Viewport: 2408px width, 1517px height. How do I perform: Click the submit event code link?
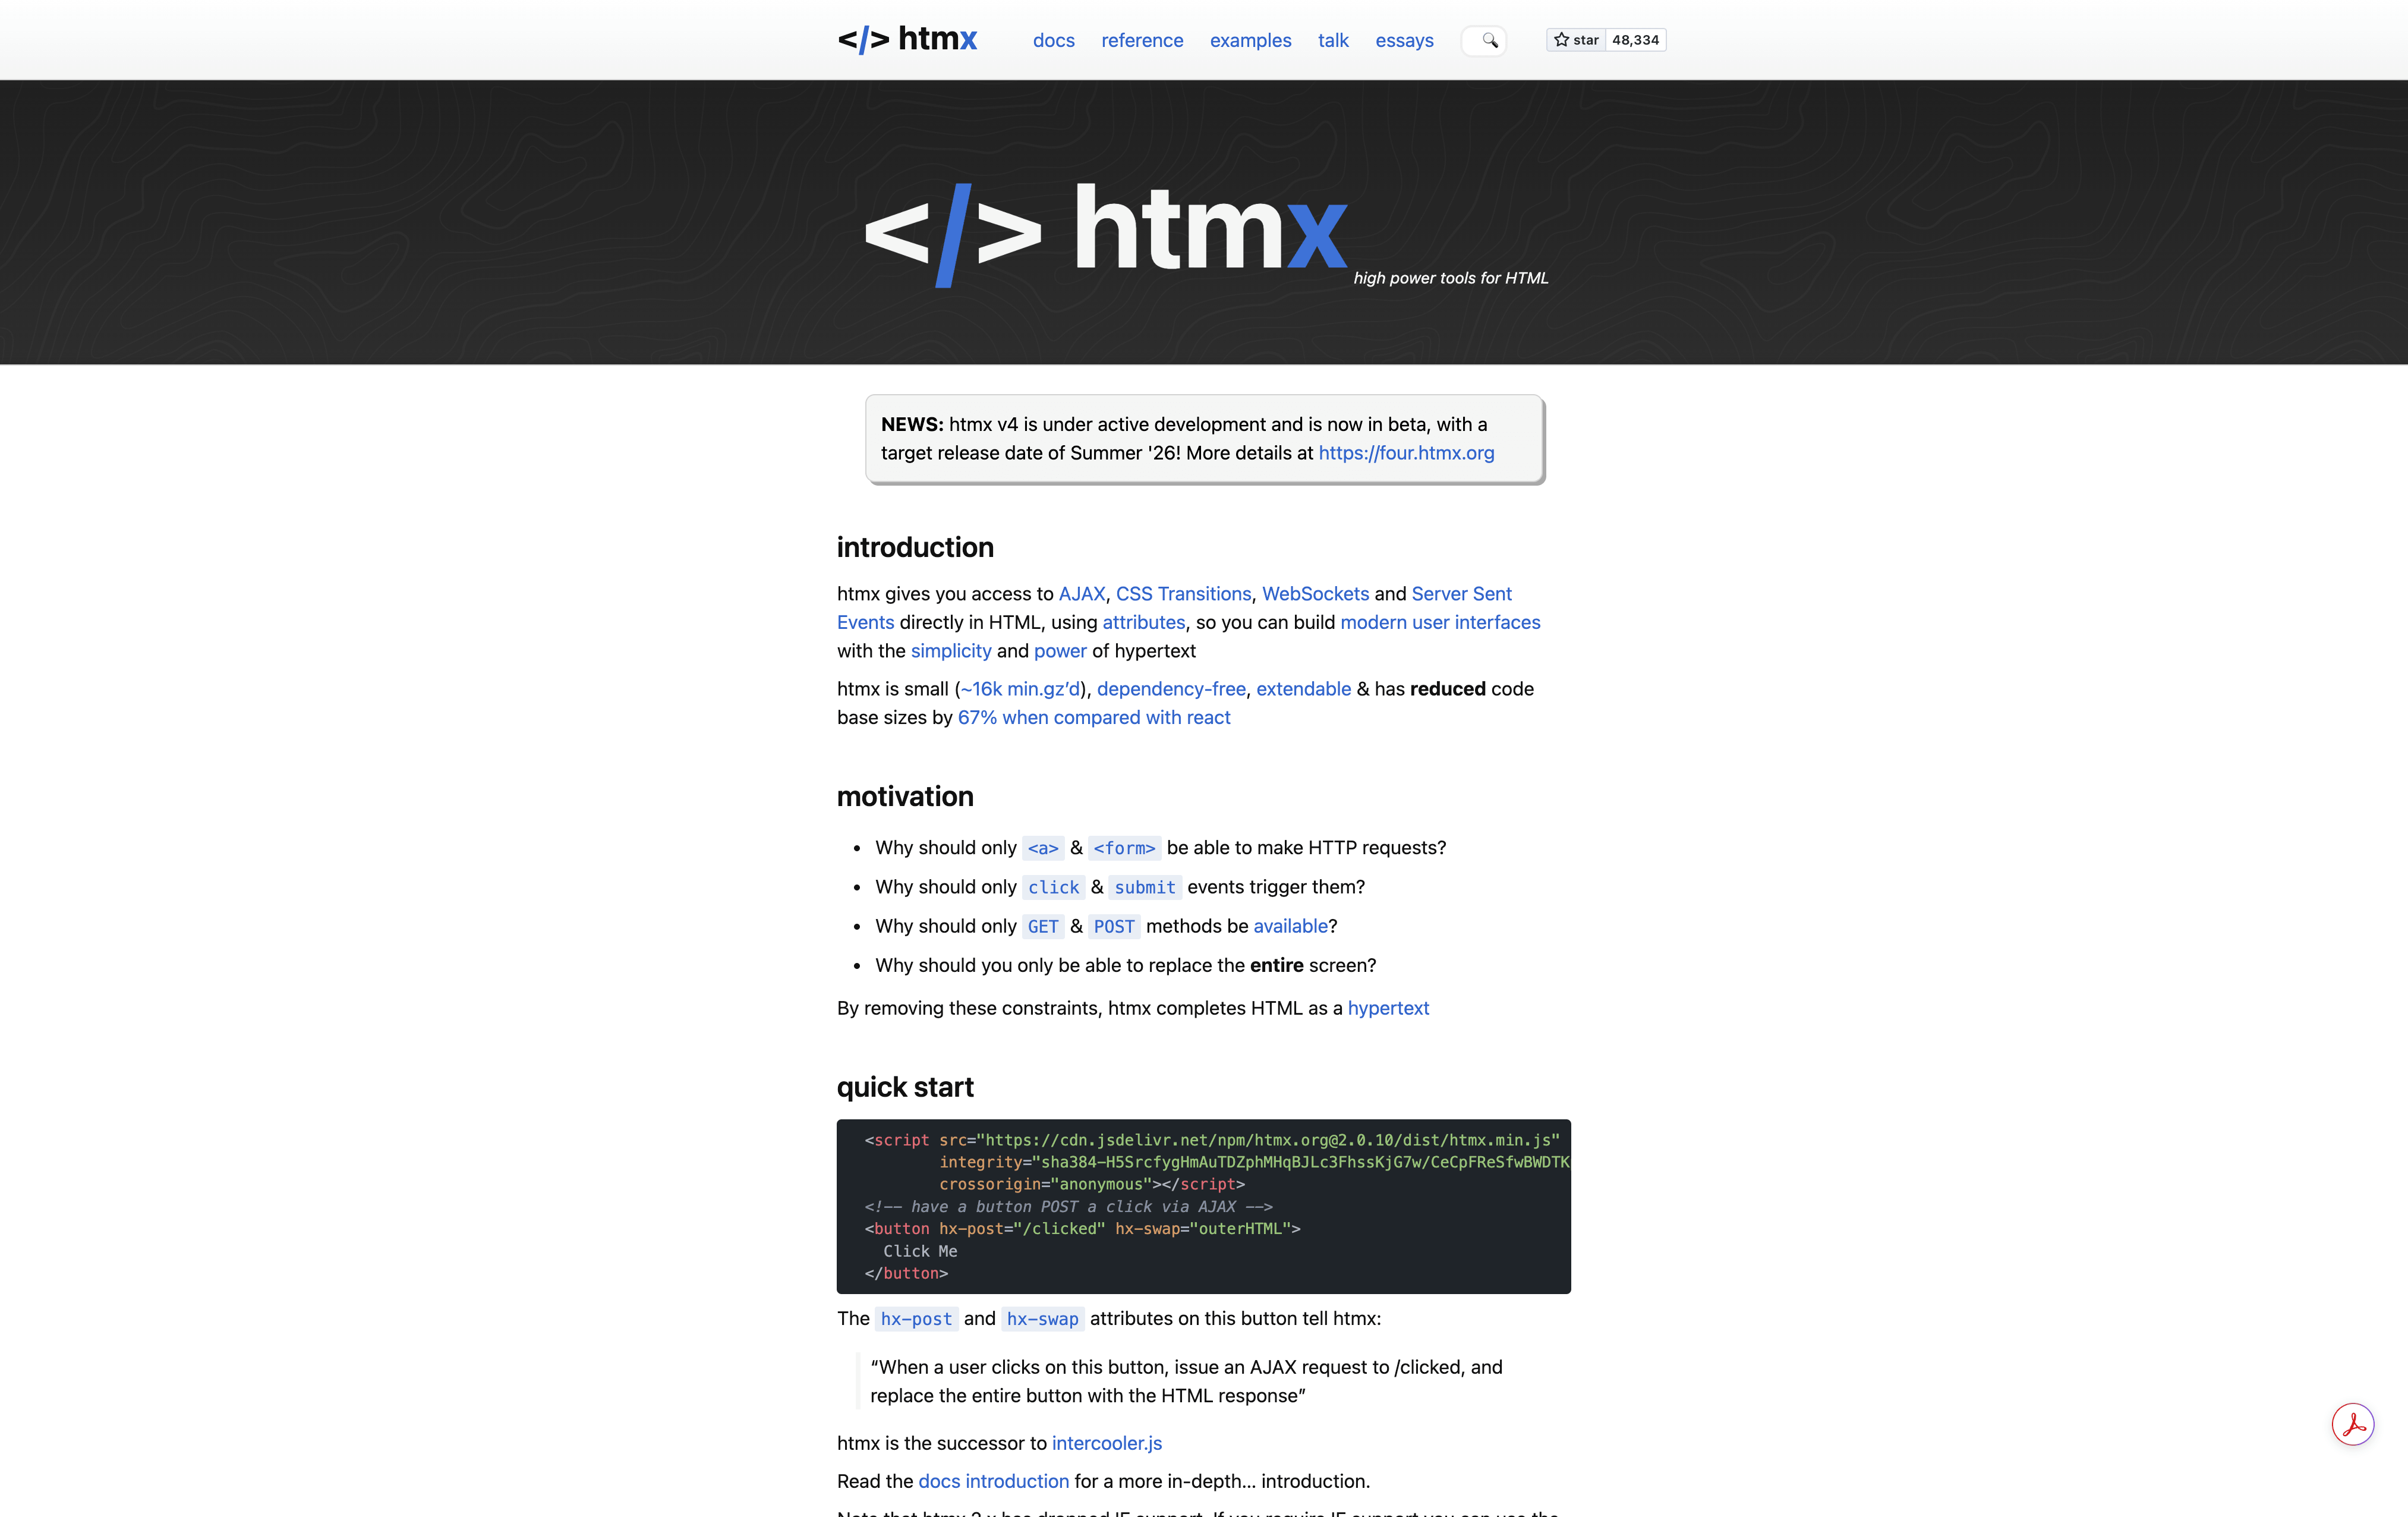(x=1145, y=887)
